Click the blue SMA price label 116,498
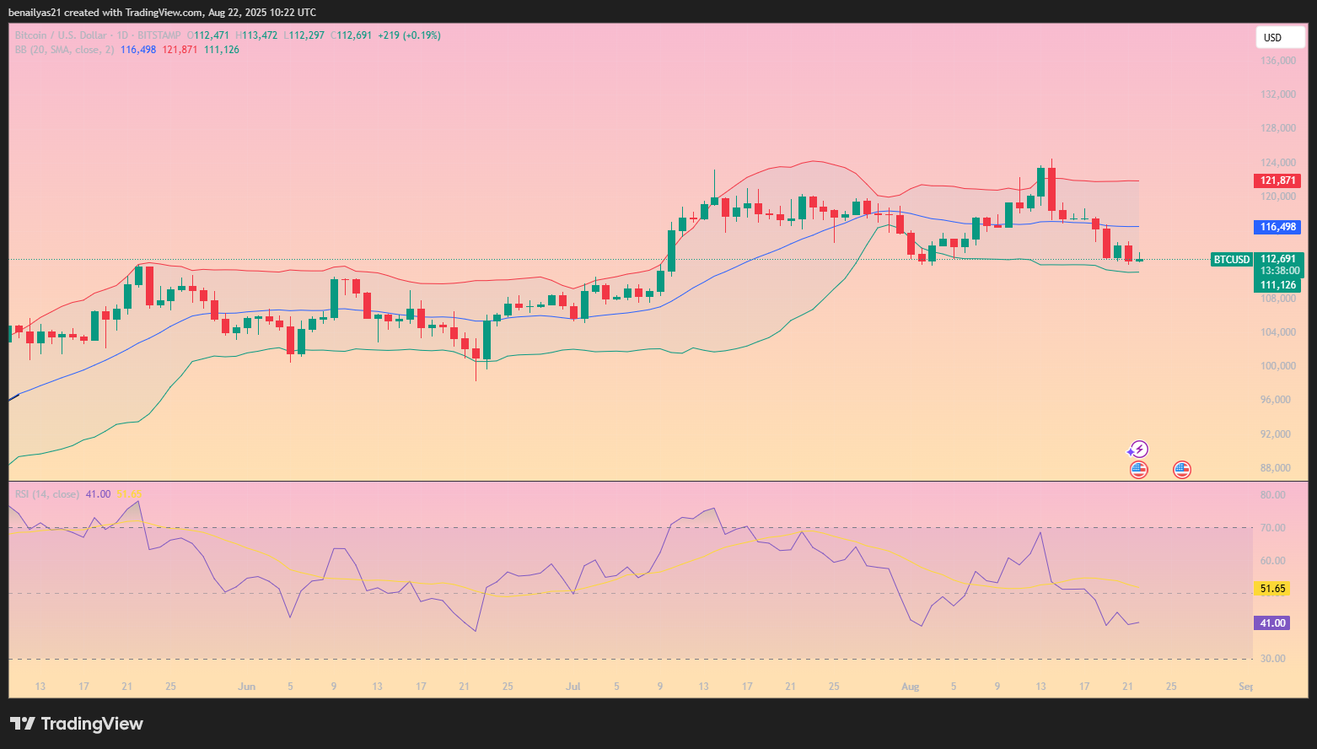The image size is (1317, 749). pos(1277,226)
